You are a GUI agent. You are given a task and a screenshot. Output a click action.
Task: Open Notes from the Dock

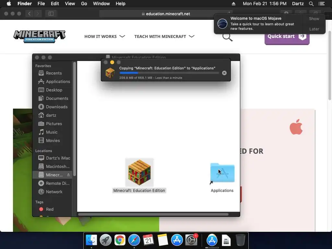[163, 240]
